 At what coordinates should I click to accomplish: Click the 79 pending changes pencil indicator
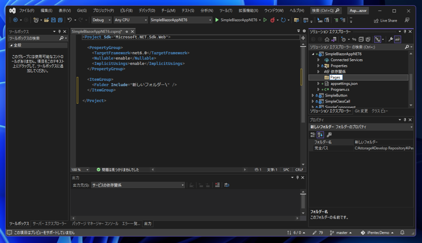[318, 233]
